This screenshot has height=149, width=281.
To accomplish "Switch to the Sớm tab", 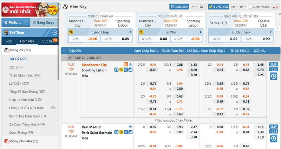I will 9,41.
